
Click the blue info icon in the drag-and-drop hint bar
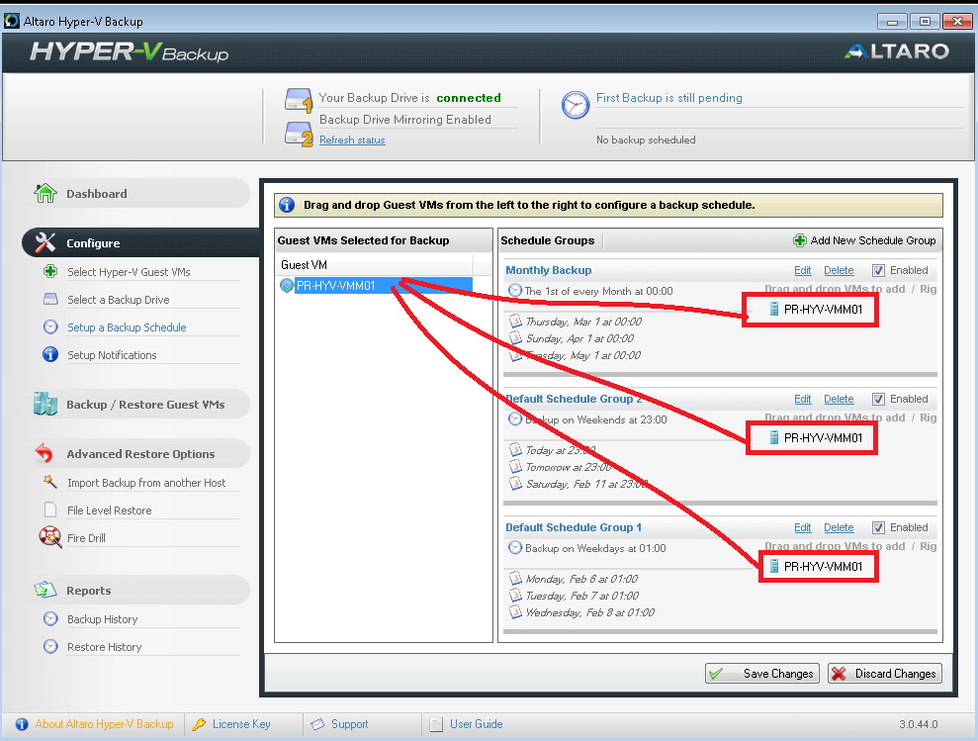click(x=287, y=205)
